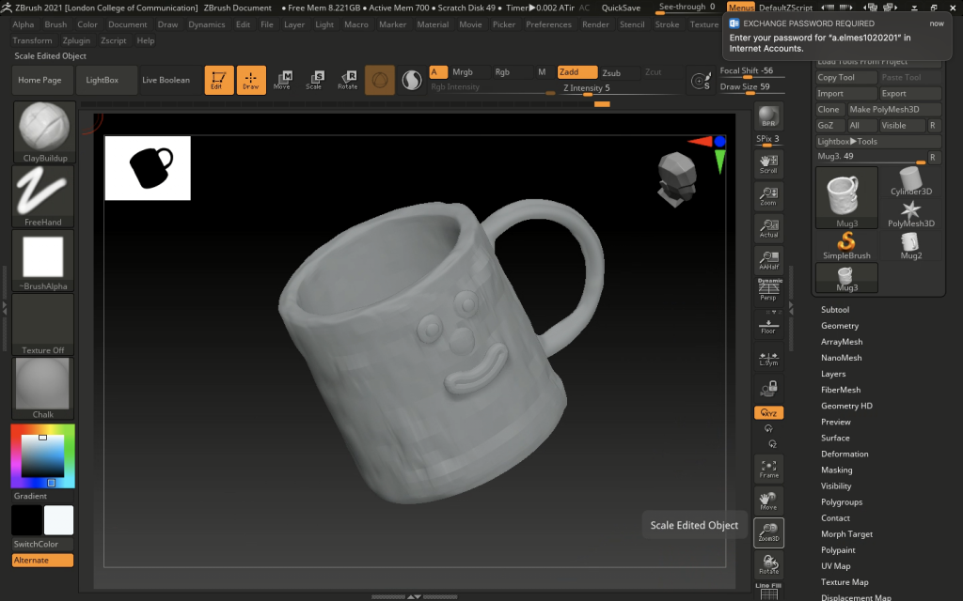The height and width of the screenshot is (601, 963).
Task: Toggle the Persp perspective button
Action: click(x=768, y=291)
